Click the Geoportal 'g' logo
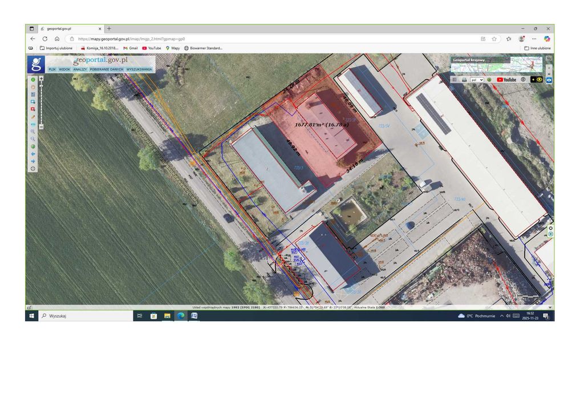564x398 pixels. coord(36,64)
